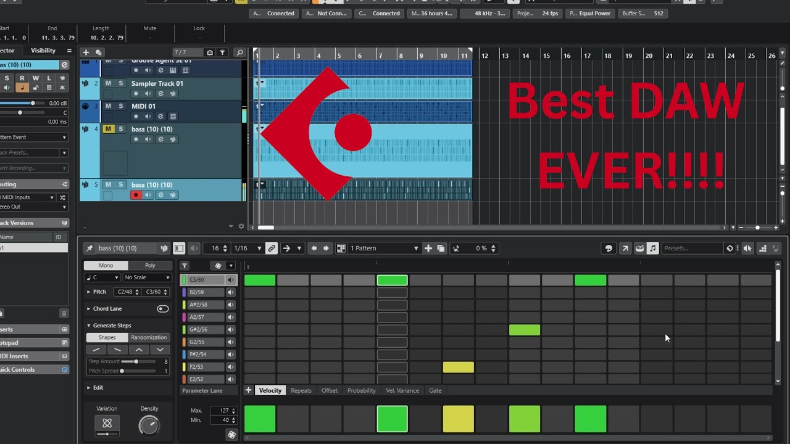Toggle F2/53 lane speaker mute

tap(231, 367)
